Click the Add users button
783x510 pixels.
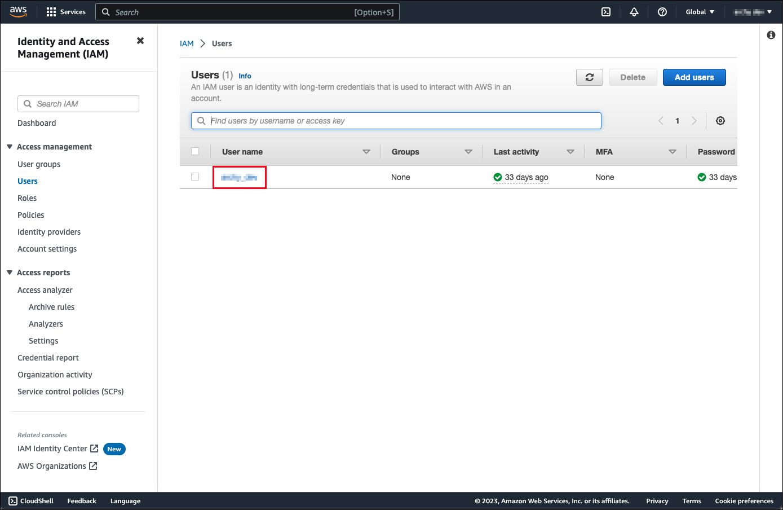[694, 77]
